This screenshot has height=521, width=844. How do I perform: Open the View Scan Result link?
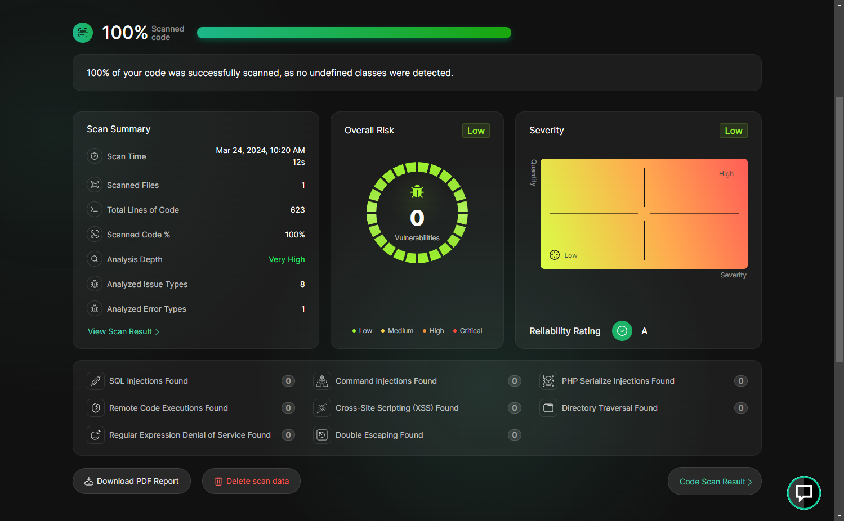(x=120, y=331)
